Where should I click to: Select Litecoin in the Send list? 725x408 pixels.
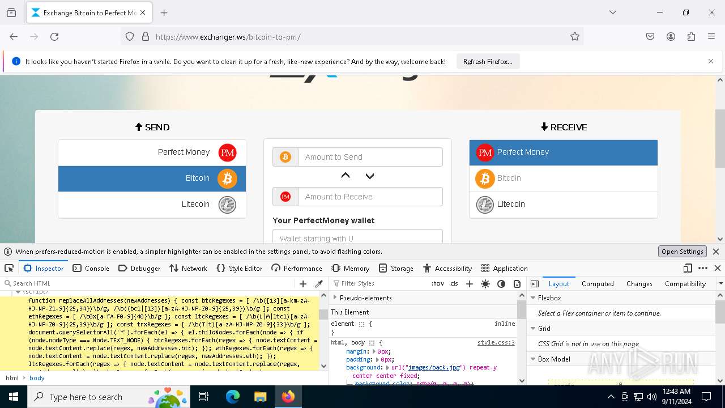point(152,205)
